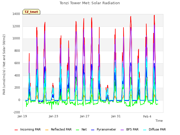Screen dimensions: 180x135
Task: Click the Jan 23 x-axis label
Action: coord(53,116)
